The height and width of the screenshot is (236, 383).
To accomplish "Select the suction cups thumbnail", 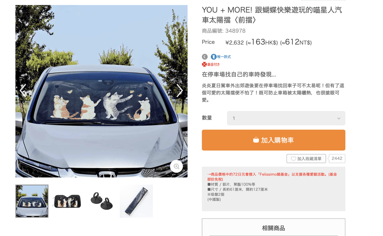I will point(101,201).
